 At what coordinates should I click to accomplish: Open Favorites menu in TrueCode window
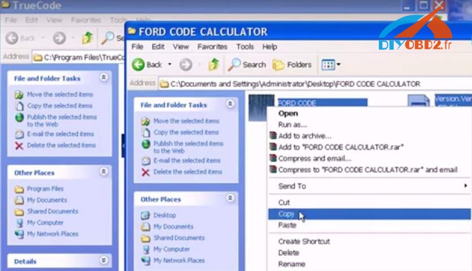click(86, 20)
